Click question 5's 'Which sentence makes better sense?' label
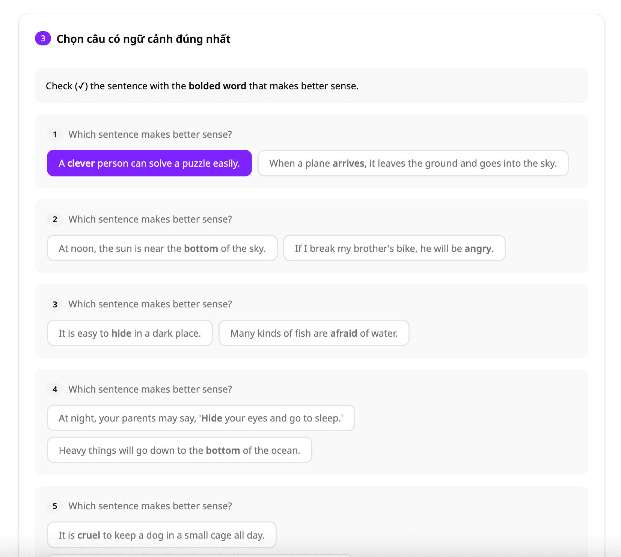The height and width of the screenshot is (557, 621). click(150, 506)
